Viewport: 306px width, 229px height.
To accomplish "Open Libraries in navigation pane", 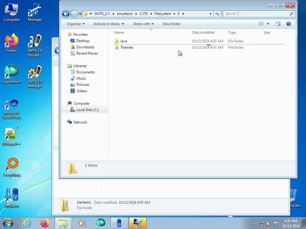I will (x=77, y=66).
